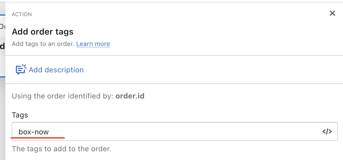The height and width of the screenshot is (160, 343).
Task: Close the Add order tags panel
Action: pos(332,13)
